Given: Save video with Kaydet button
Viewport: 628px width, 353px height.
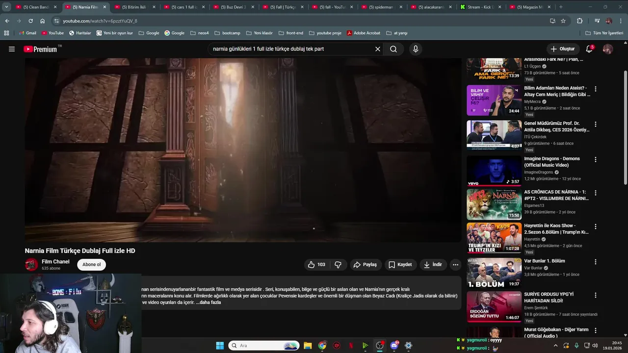Looking at the screenshot, I should click(x=400, y=265).
